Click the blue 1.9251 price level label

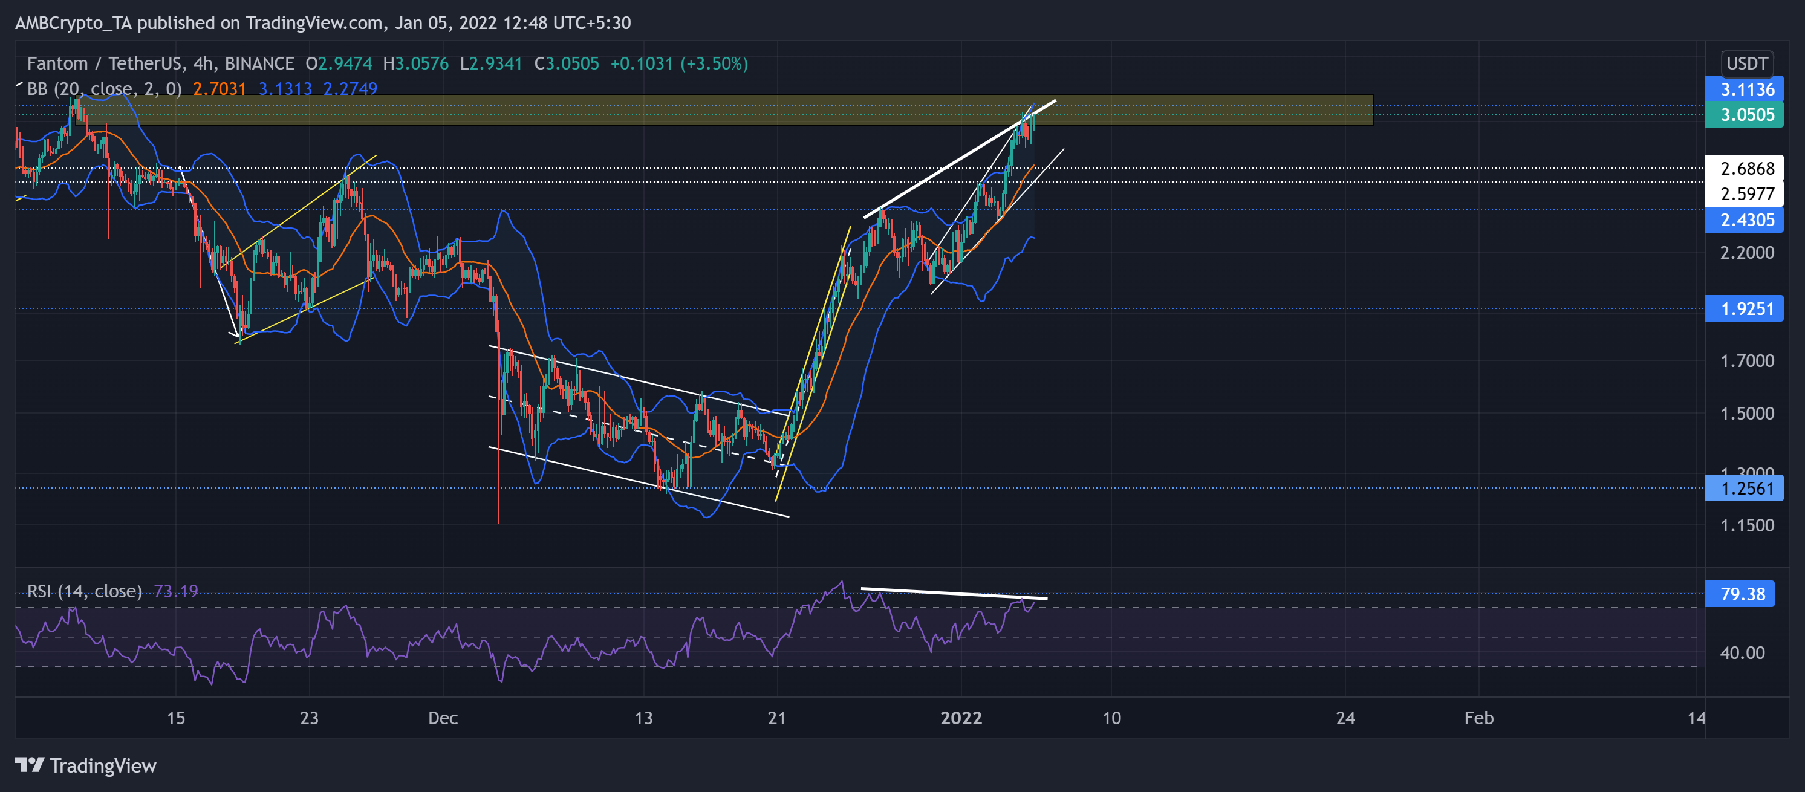(1744, 309)
